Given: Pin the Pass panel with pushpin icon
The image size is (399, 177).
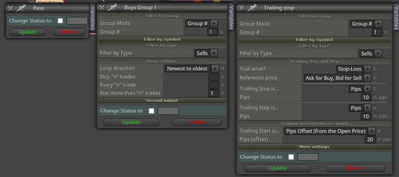Looking at the screenshot, I should (x=21, y=8).
